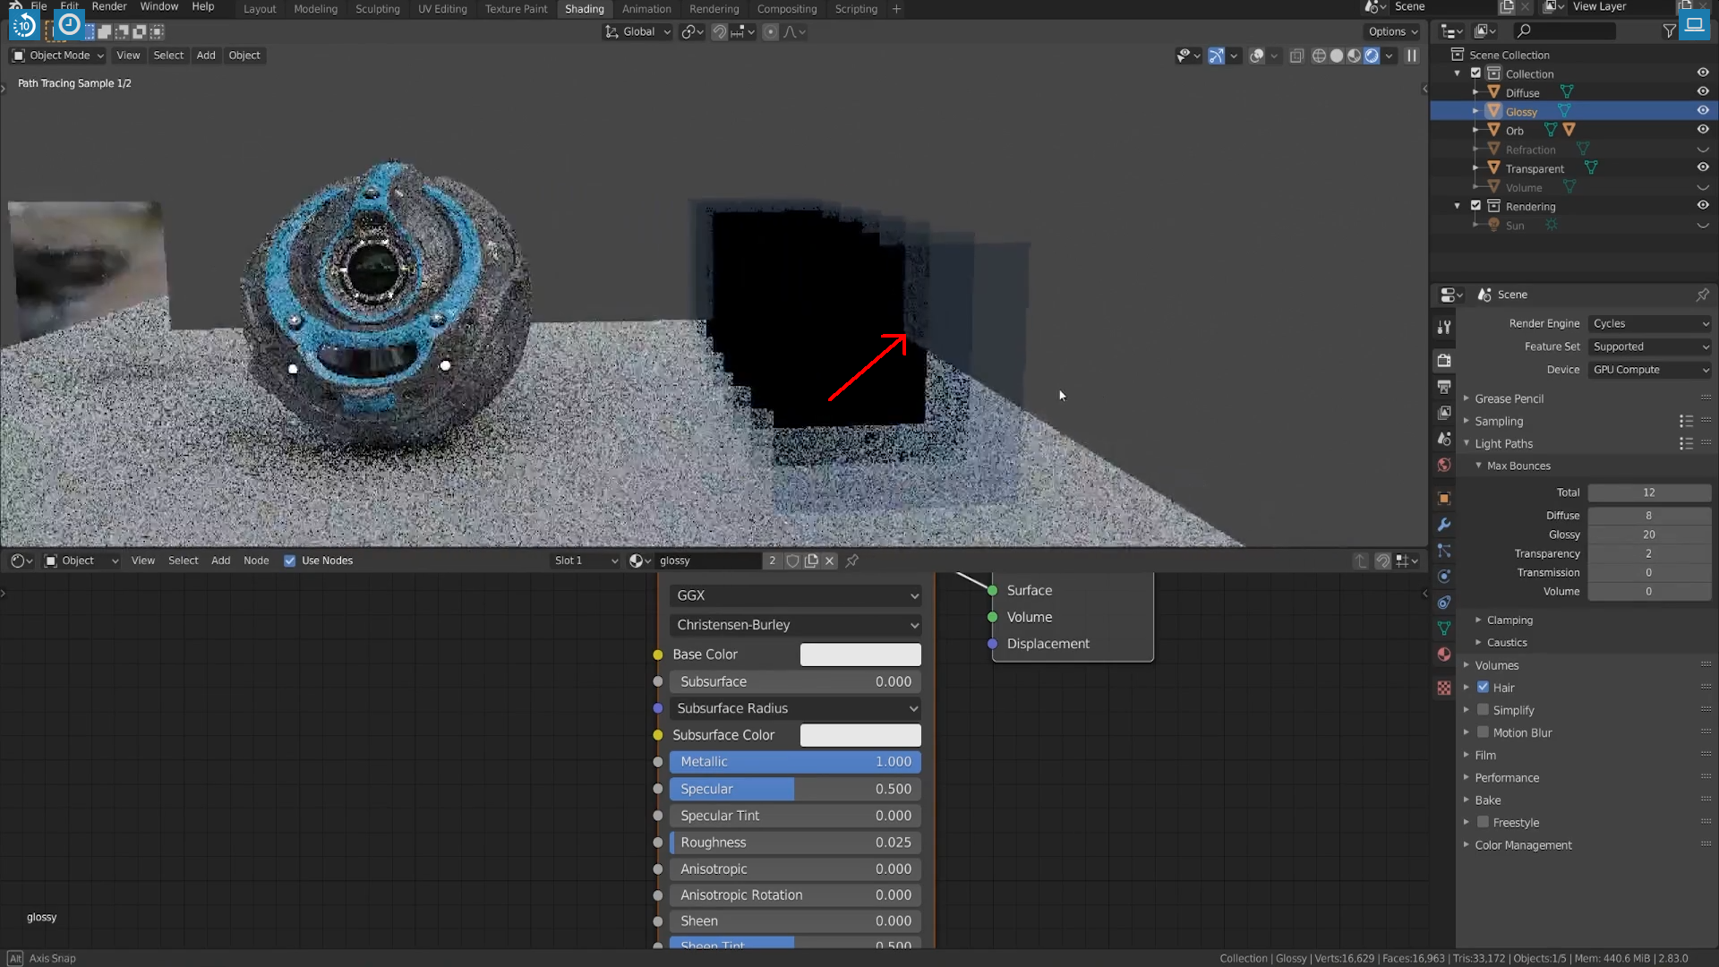This screenshot has width=1719, height=967.
Task: Select solid viewport shading mode
Action: click(1337, 56)
